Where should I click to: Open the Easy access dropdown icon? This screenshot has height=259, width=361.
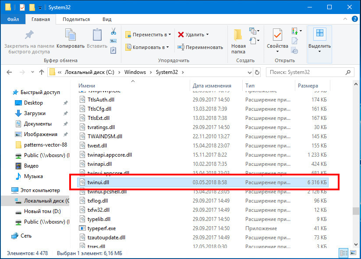click(254, 41)
